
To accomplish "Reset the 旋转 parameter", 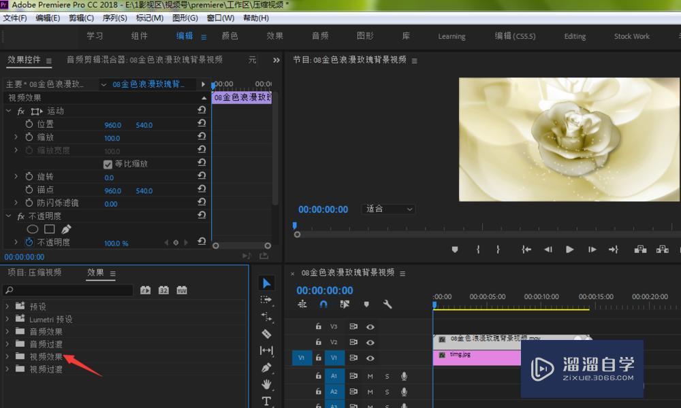I will (x=202, y=175).
